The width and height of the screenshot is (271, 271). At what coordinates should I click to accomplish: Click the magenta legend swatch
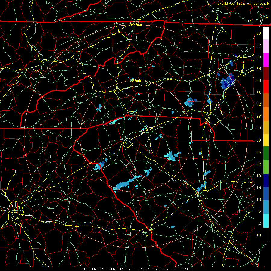pos(266,60)
